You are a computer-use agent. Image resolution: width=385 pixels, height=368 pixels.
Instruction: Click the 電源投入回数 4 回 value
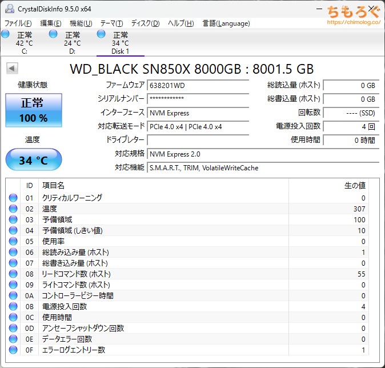click(351, 127)
